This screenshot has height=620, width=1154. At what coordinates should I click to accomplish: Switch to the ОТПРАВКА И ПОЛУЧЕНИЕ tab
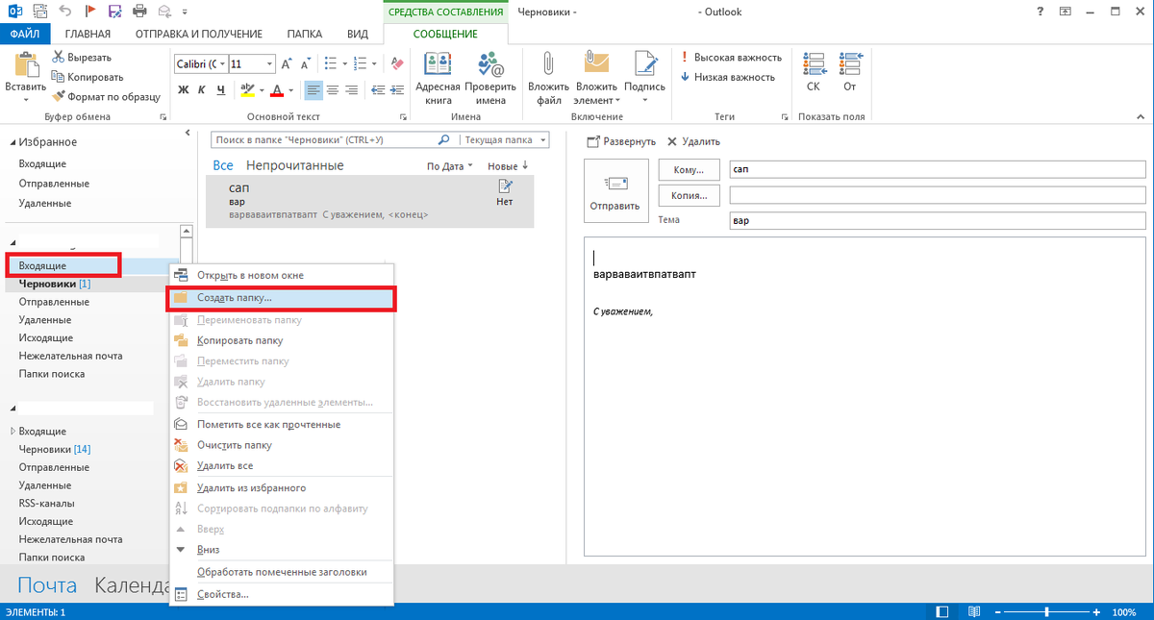(x=197, y=34)
